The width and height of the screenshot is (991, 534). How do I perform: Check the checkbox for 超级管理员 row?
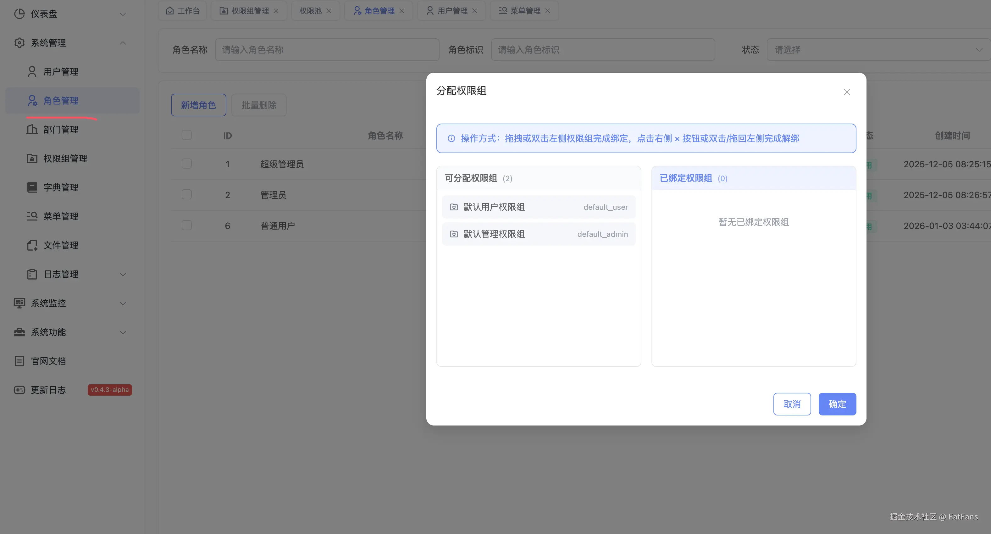click(x=186, y=164)
